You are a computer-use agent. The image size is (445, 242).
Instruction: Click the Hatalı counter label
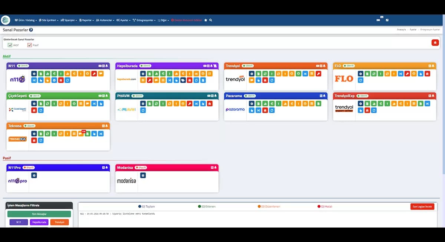pos(325,206)
